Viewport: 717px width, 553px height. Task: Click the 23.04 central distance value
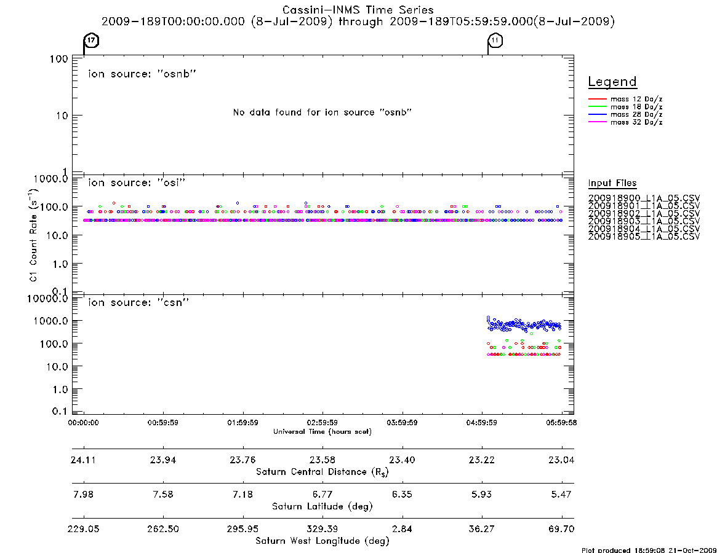(561, 460)
